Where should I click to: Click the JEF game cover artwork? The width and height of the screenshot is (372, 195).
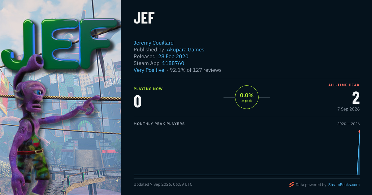[x=60, y=97]
